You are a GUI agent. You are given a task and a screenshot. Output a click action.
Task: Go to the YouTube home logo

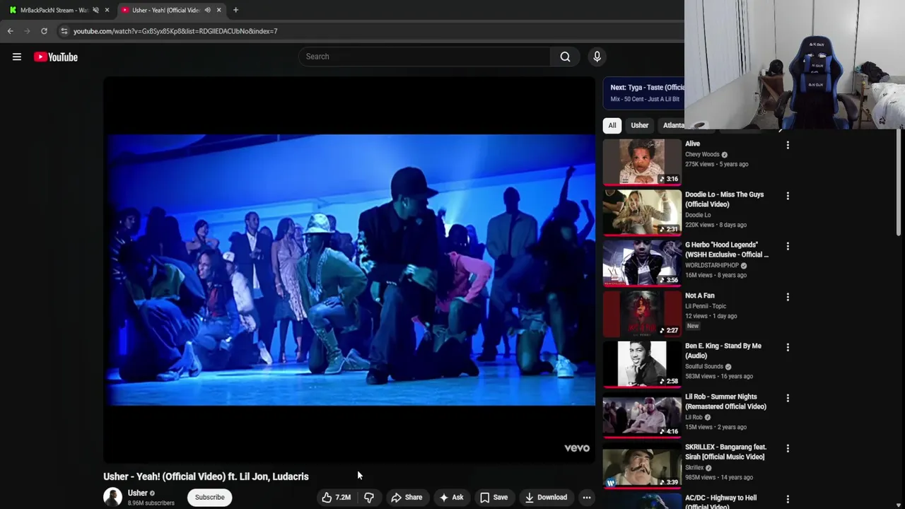[56, 57]
